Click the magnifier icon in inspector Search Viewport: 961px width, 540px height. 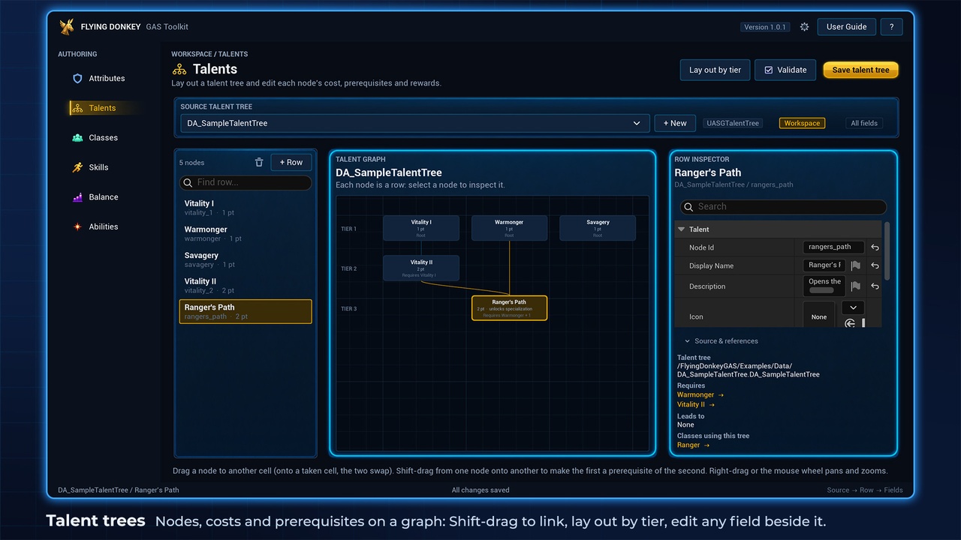(688, 207)
